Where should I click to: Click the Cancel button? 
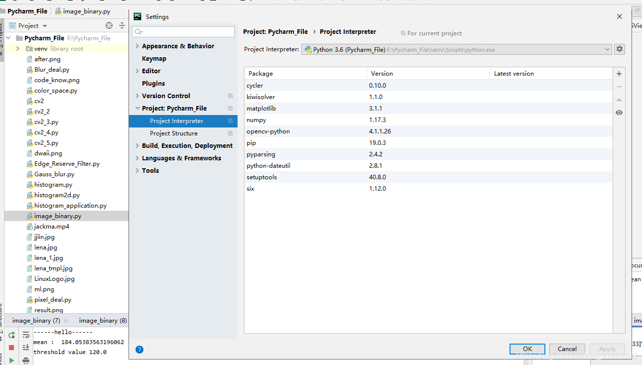pos(567,349)
